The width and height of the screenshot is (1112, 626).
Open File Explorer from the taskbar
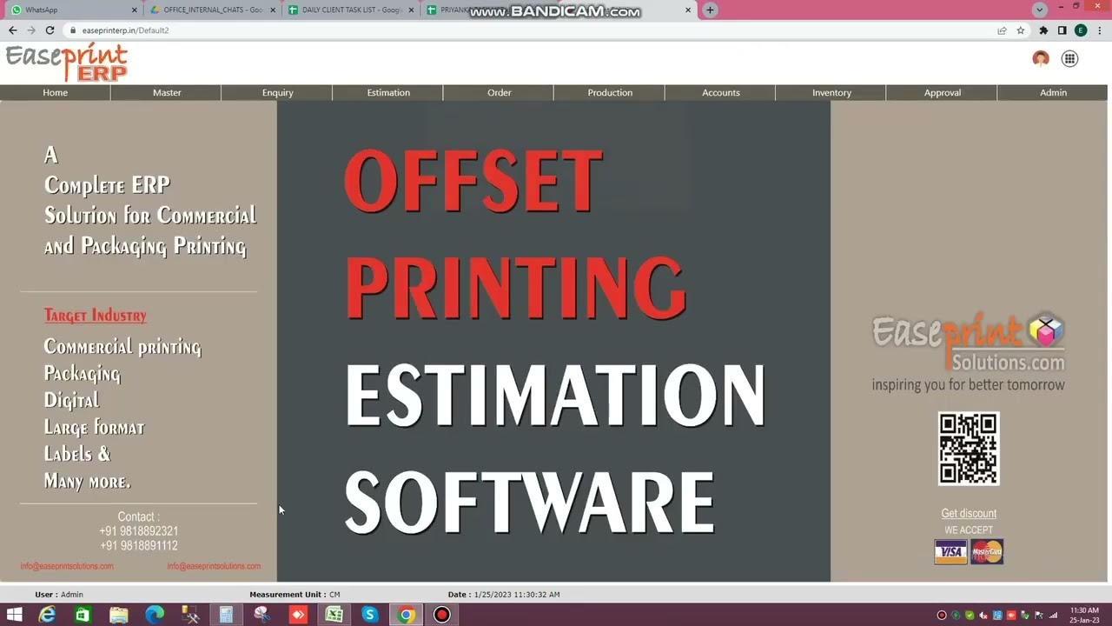[119, 615]
